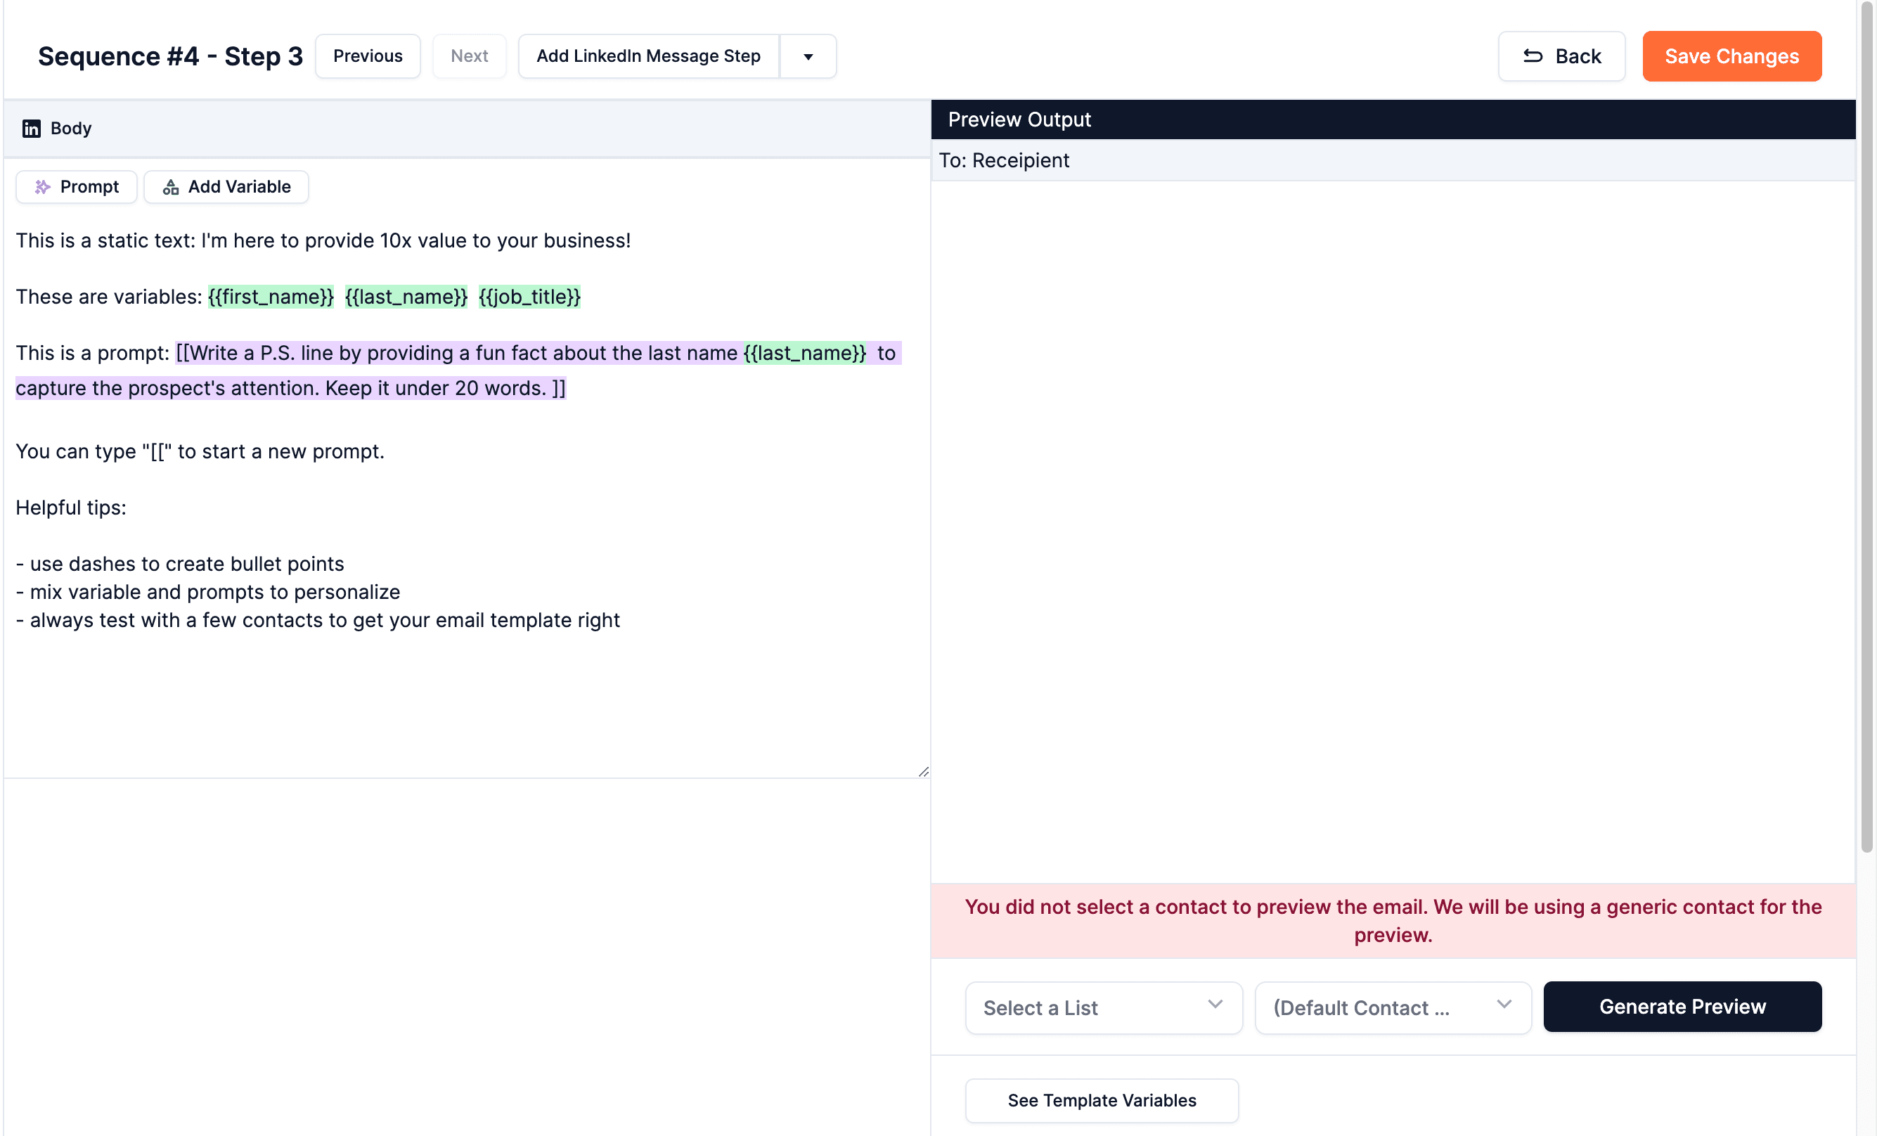Click the page vertical scrollbar

(1866, 427)
